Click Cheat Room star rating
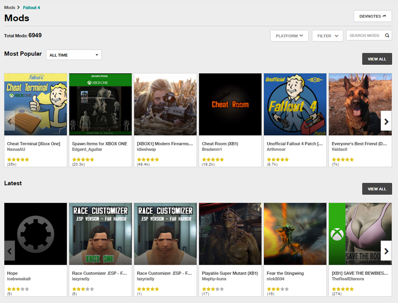The image size is (398, 303). tap(213, 160)
